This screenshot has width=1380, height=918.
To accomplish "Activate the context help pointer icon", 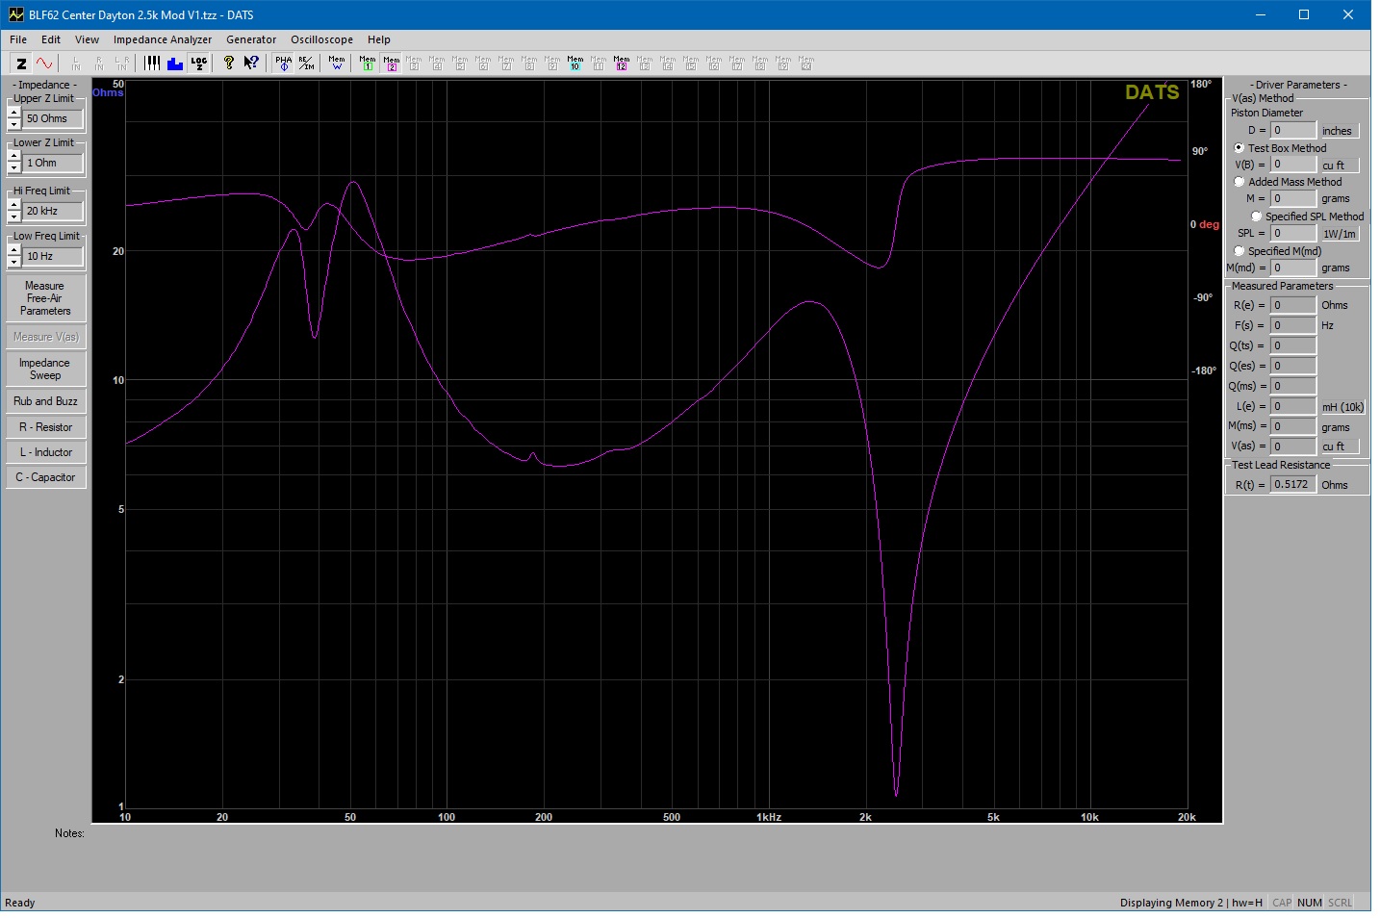I will click(x=251, y=64).
